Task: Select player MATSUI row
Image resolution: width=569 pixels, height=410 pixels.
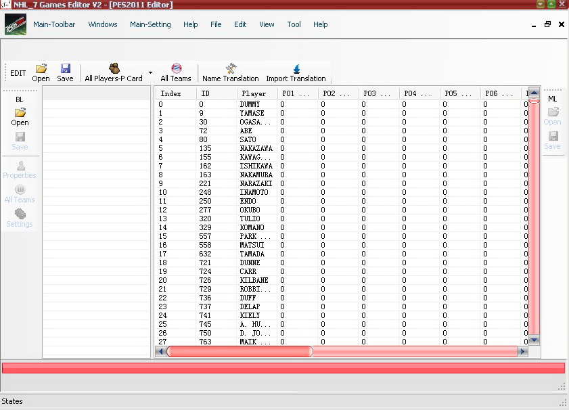Action: 342,246
